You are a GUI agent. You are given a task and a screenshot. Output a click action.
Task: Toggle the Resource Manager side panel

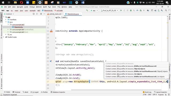tap(1, 31)
